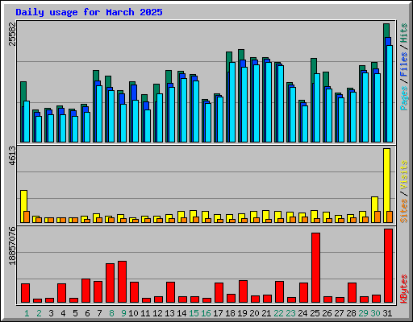
Task: Select day 18 on the x-axis
Action: (x=230, y=313)
